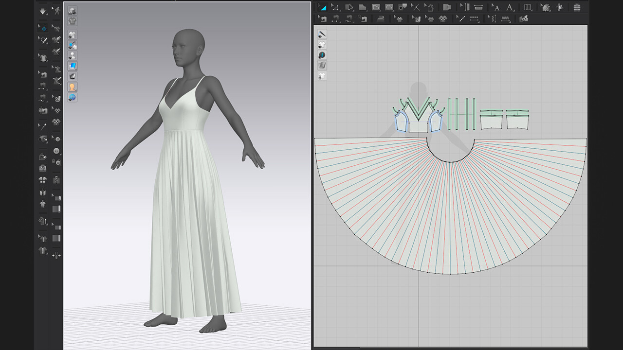Click the circular pleated skirt pattern piece
This screenshot has width=623, height=350.
[x=450, y=219]
